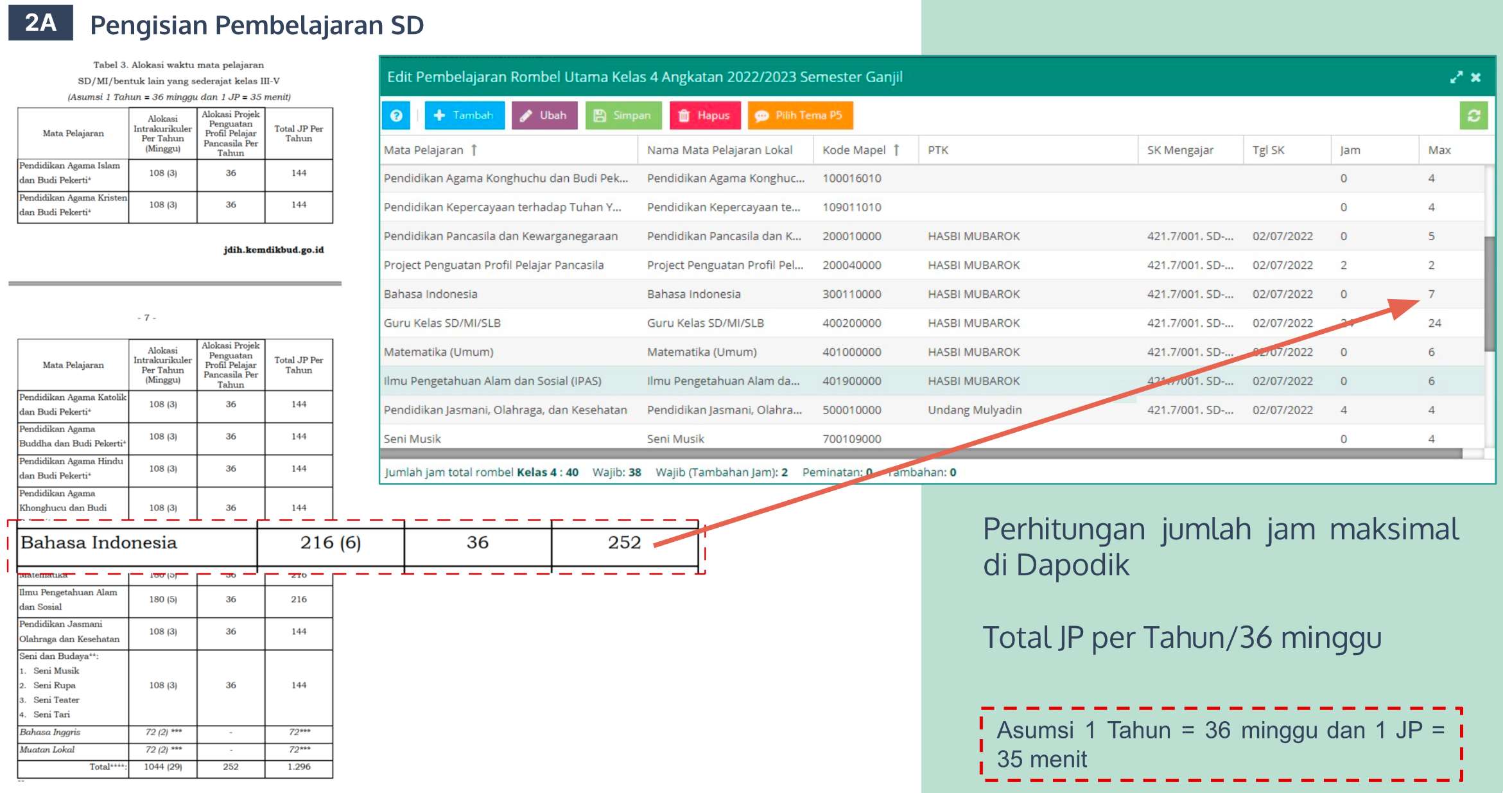Select the Matematika (Umum) row
Image resolution: width=1503 pixels, height=793 pixels.
tap(439, 352)
